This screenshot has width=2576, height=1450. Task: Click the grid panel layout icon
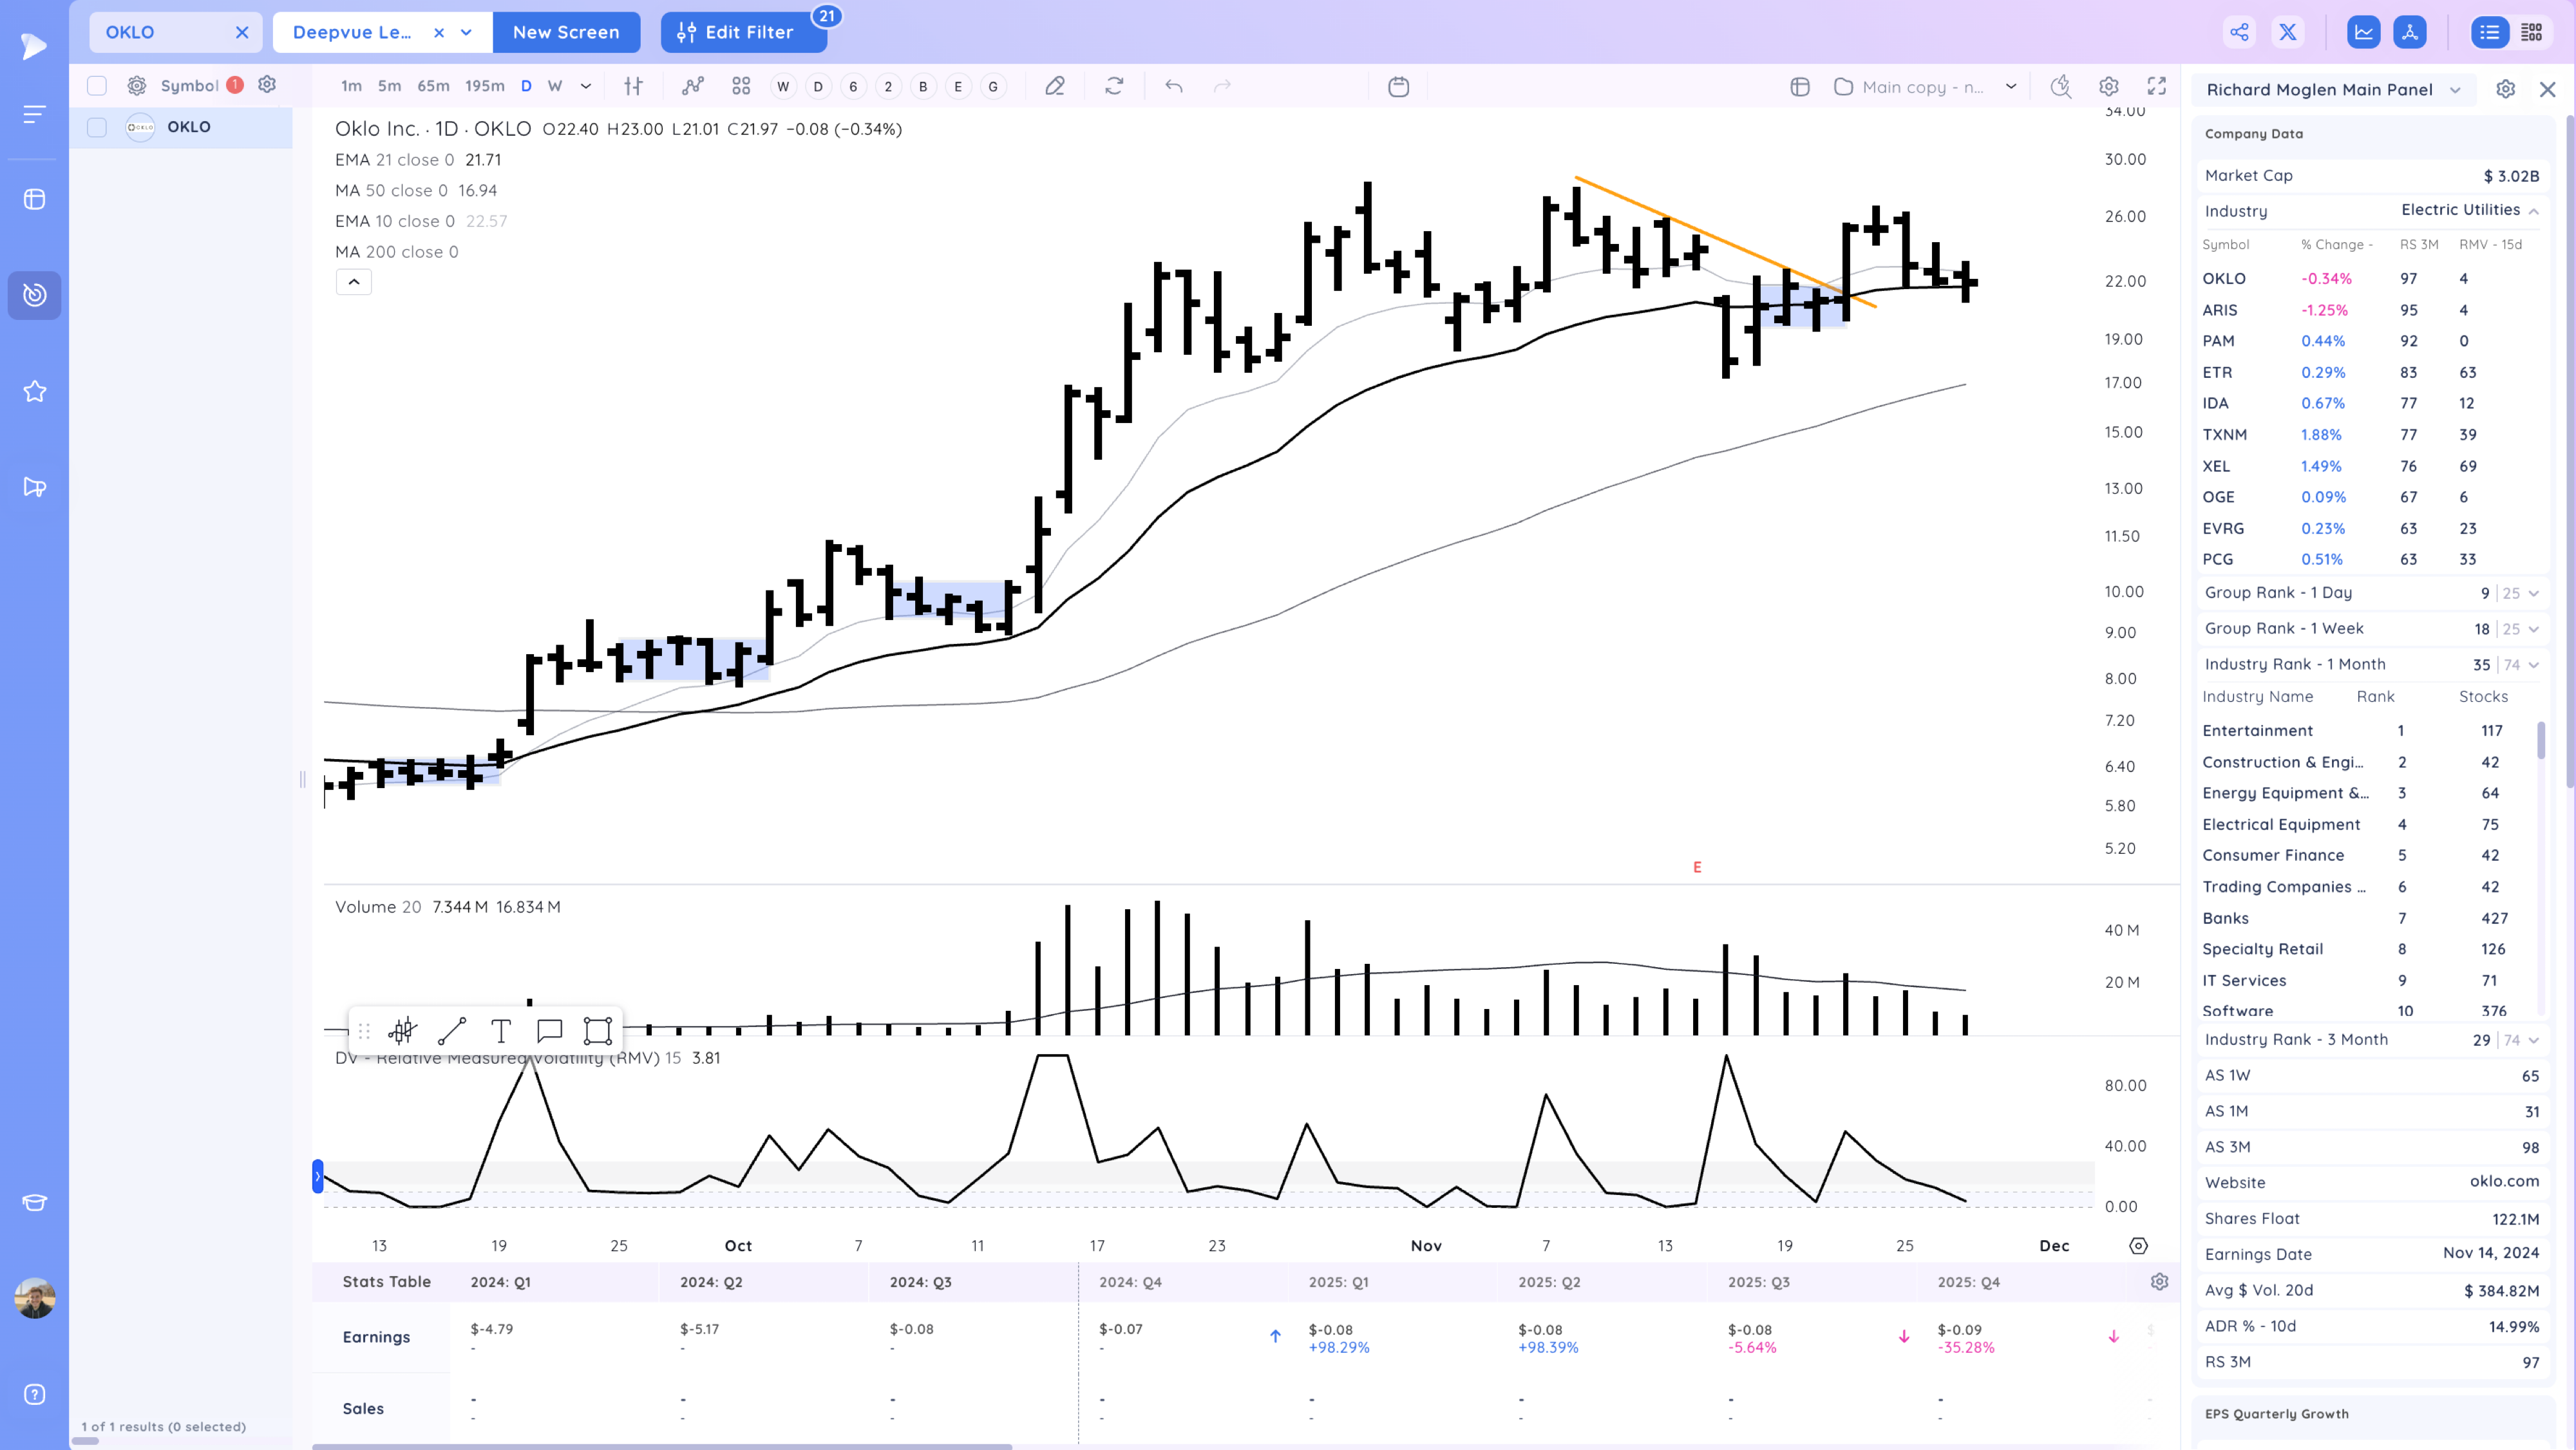[2531, 32]
